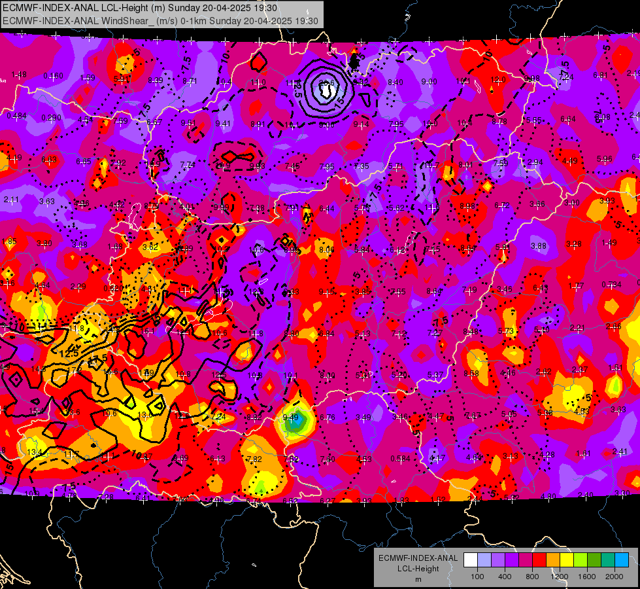This screenshot has height=589, width=640.
Task: Click the '7.74' shear value
Action: [x=188, y=165]
